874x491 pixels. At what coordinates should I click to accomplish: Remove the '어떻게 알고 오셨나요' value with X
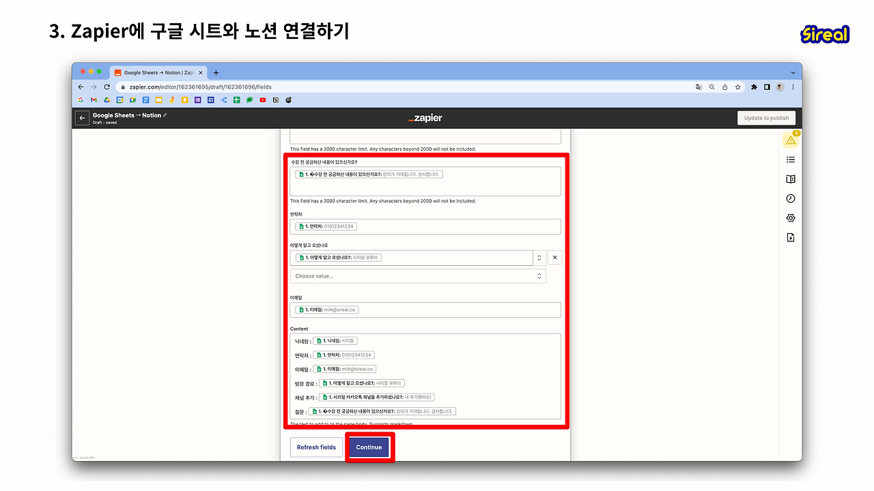(x=554, y=258)
